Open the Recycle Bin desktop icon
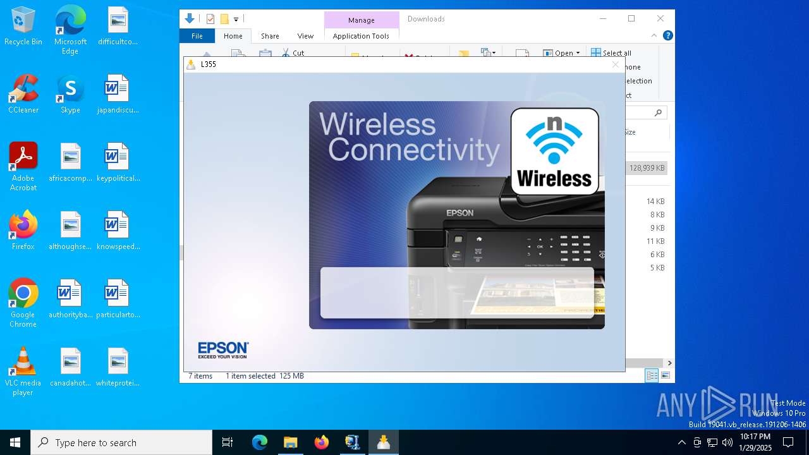The image size is (809, 455). coord(23,27)
